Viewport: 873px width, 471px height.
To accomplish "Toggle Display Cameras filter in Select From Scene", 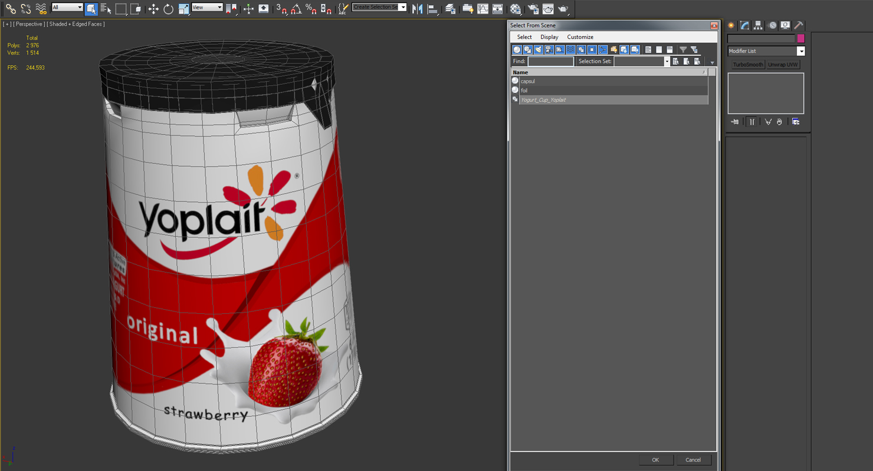I will [549, 50].
